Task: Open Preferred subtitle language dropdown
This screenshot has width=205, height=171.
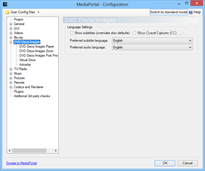Action: tap(152, 41)
